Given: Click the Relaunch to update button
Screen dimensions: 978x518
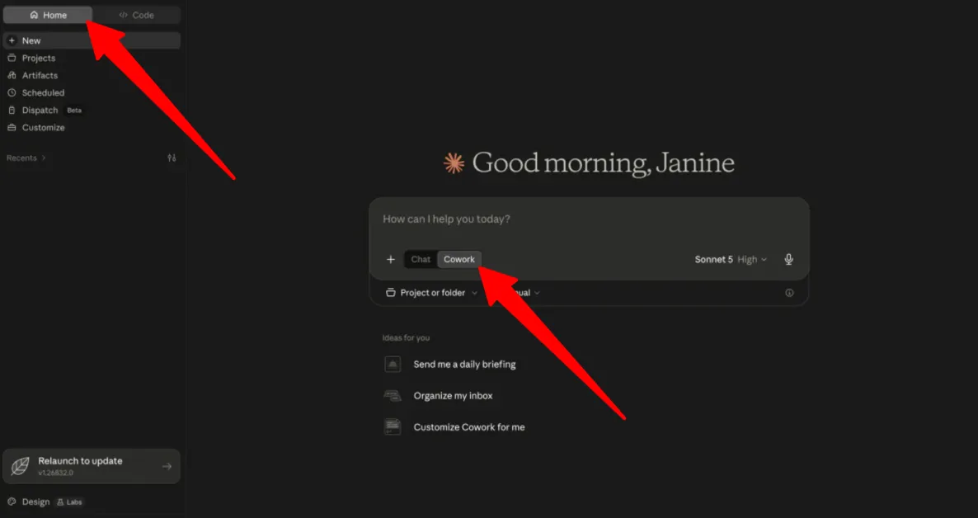Looking at the screenshot, I should coord(92,466).
